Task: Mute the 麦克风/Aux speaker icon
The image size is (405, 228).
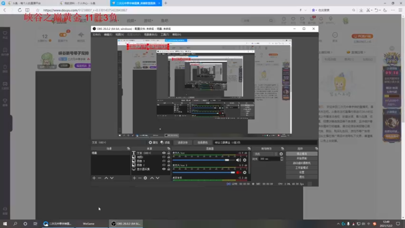Action: coord(238,160)
